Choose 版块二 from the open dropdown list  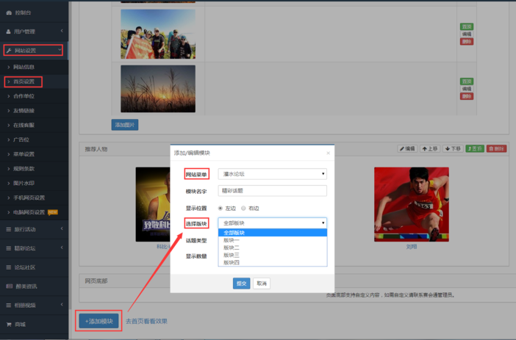point(232,247)
